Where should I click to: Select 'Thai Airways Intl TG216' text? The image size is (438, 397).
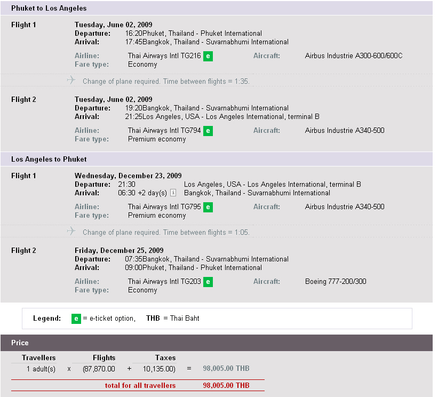(164, 56)
